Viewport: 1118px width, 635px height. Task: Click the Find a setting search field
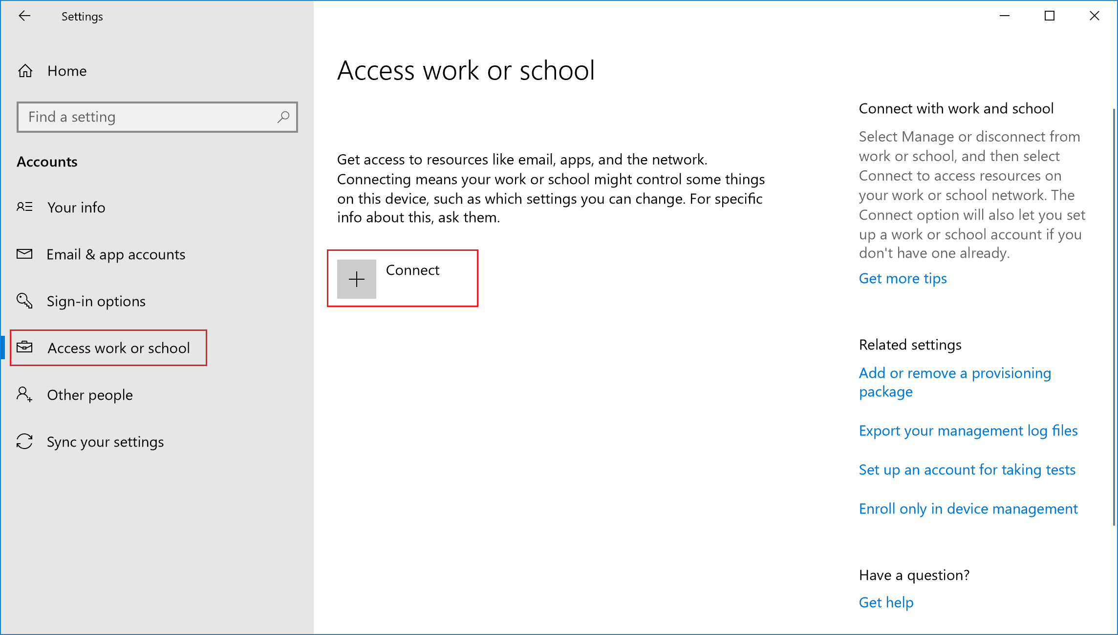157,117
